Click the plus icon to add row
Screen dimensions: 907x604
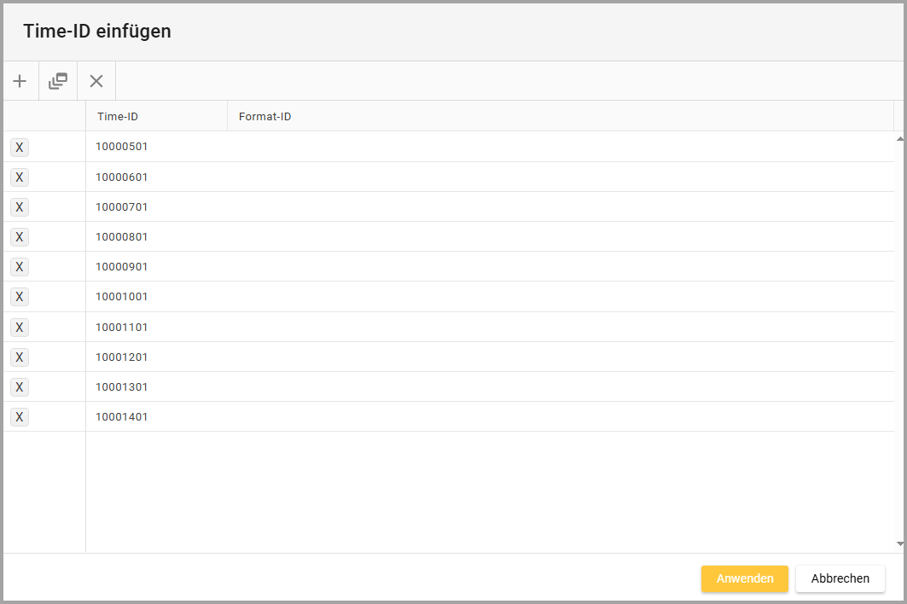(20, 82)
